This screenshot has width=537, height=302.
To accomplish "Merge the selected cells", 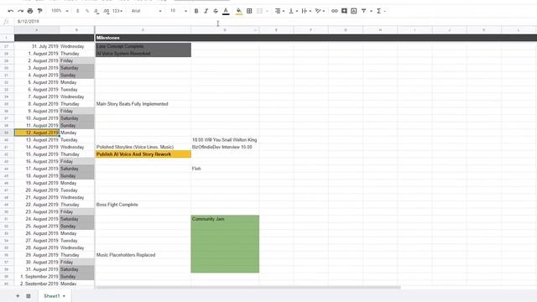I will point(259,11).
